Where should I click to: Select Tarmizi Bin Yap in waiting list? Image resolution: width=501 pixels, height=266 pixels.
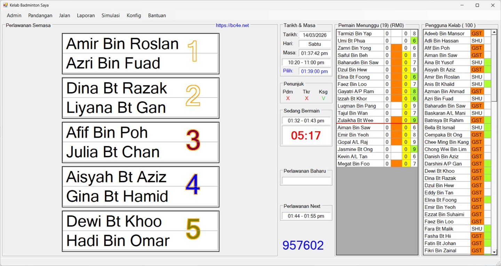[360, 33]
